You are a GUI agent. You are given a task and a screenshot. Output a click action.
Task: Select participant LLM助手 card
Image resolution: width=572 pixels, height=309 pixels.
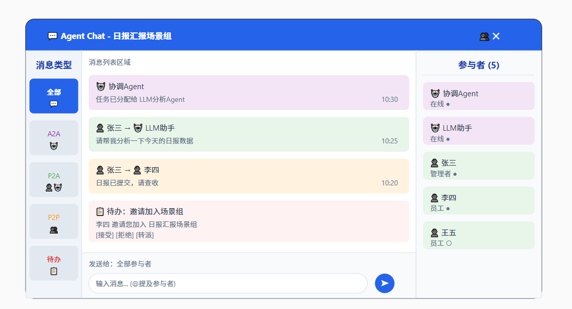[x=479, y=131]
